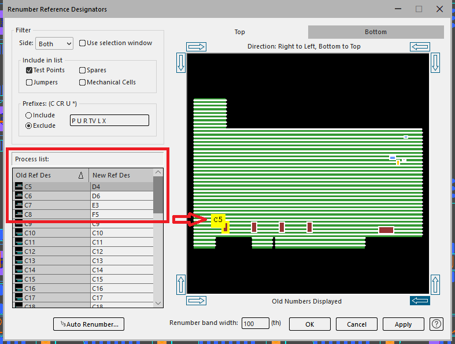Click the right-pointing arrow at preview's bottom-left corner
This screenshot has height=344, width=455.
tap(197, 301)
